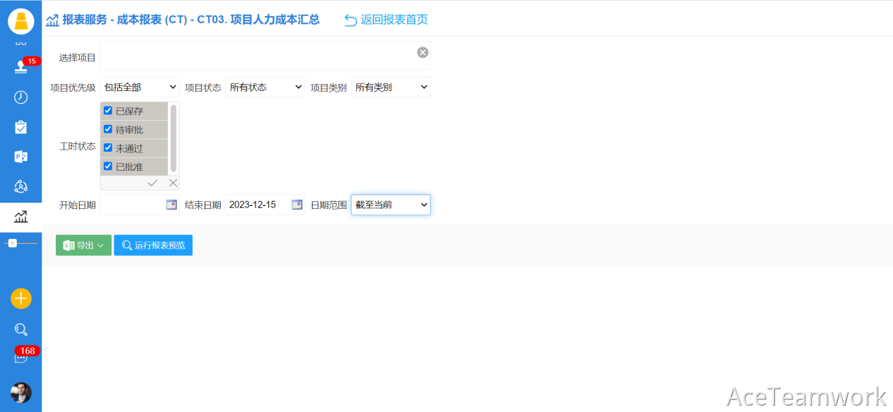
Task: Open chat messages with 168 badge
Action: (21, 358)
